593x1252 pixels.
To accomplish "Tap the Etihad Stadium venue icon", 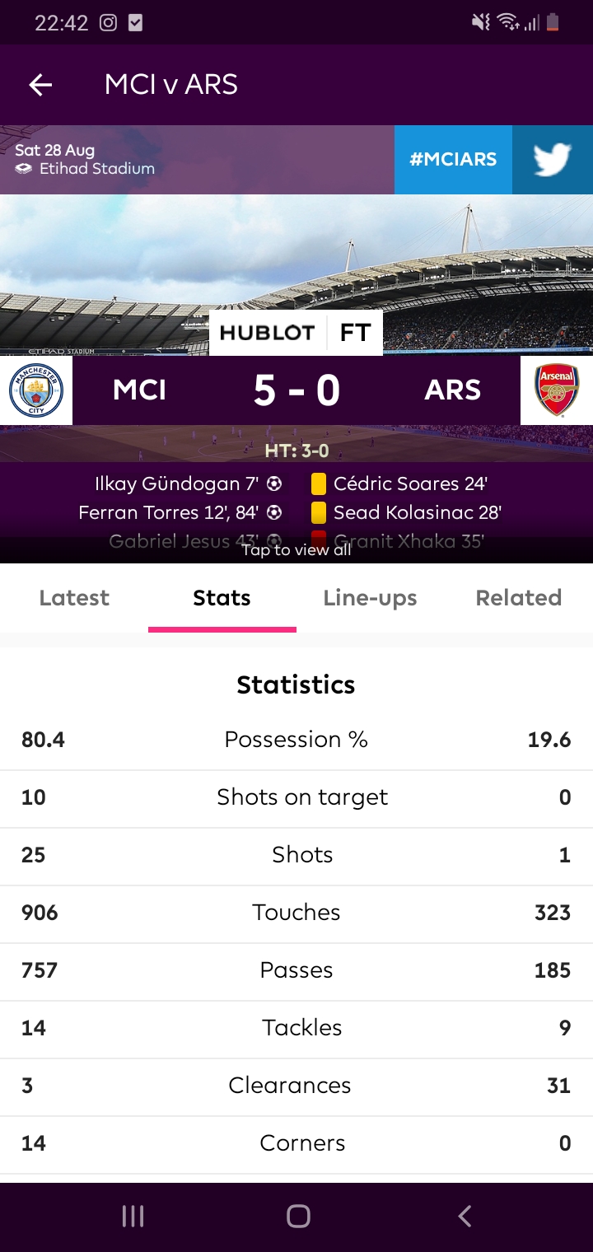I will pyautogui.click(x=24, y=169).
